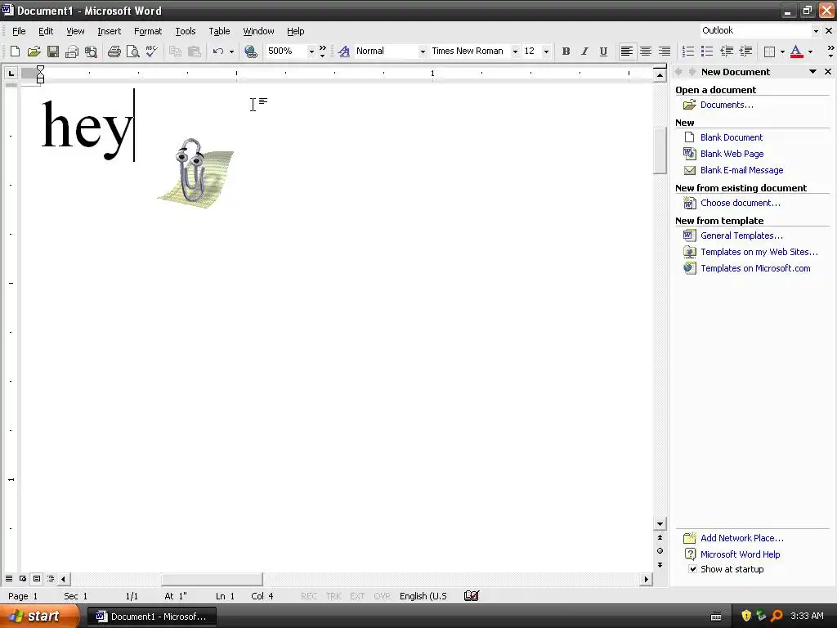Screen dimensions: 837x628
Task: Toggle underline formatting
Action: [x=603, y=52]
